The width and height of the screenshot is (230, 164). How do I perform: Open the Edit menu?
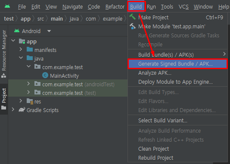click(36, 7)
